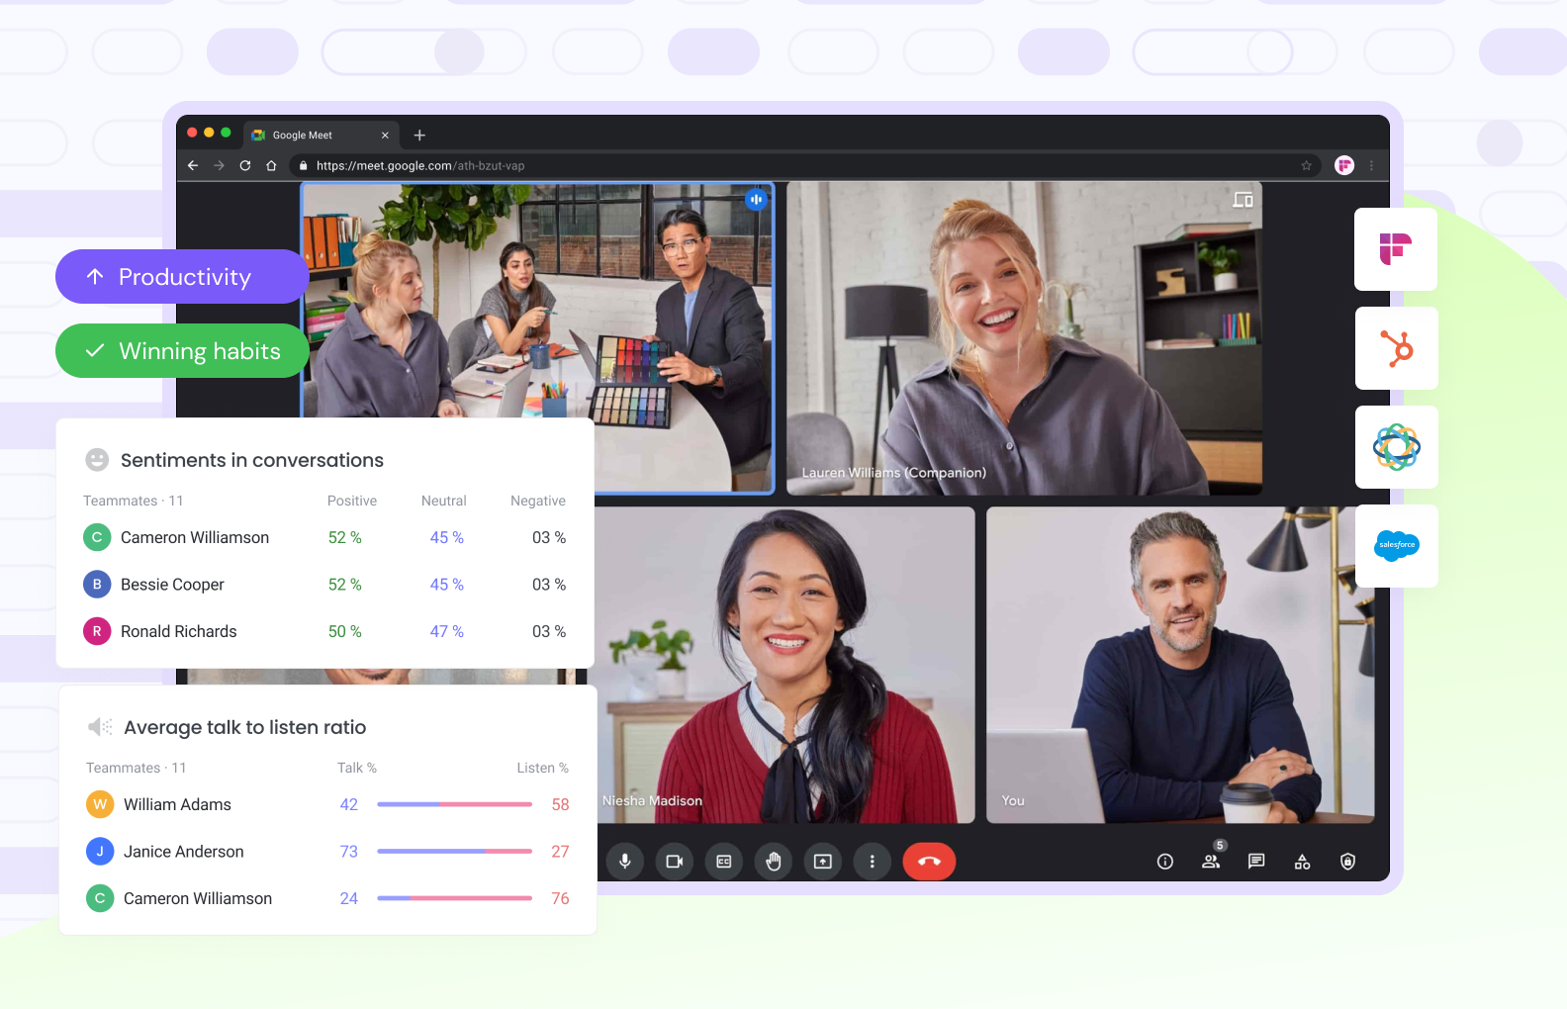The width and height of the screenshot is (1567, 1009).
Task: Click the speaking indicator on group tile
Action: click(756, 199)
